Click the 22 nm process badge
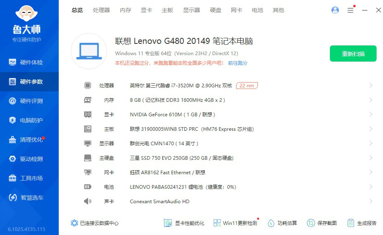Image resolution: width=383 pixels, height=235 pixels. point(247,85)
